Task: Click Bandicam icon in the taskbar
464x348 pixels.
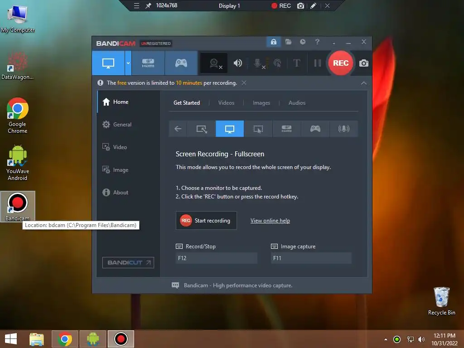Action: [x=121, y=339]
